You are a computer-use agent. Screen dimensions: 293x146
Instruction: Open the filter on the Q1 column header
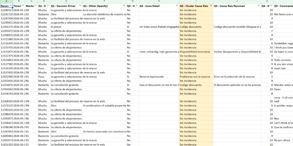(x=48, y=6)
